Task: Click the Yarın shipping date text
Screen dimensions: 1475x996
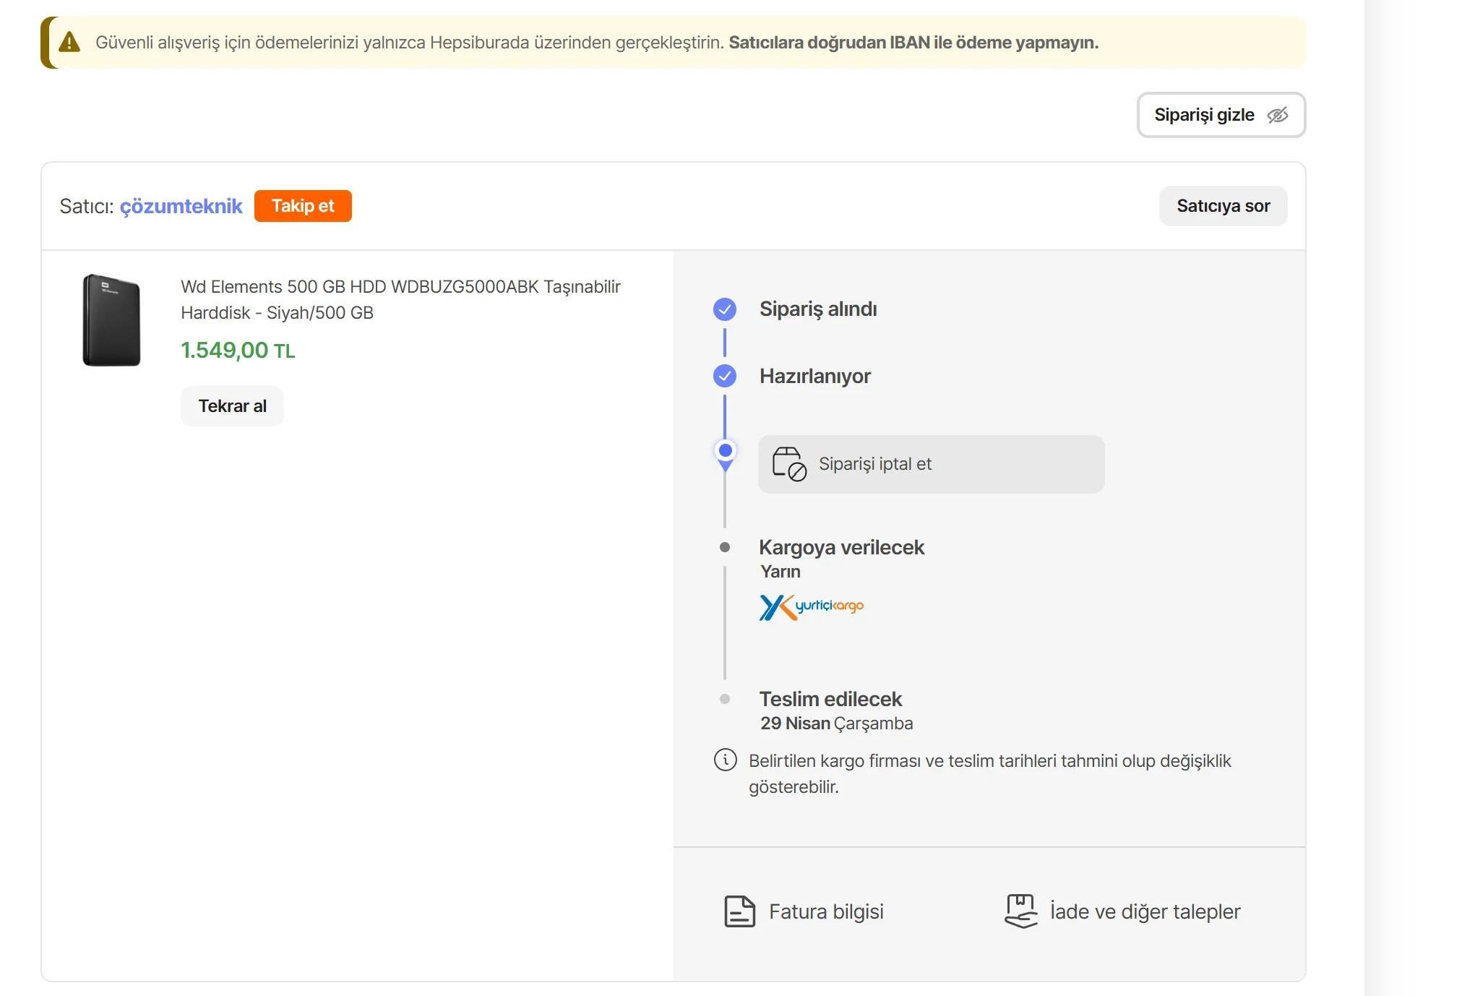Action: click(x=780, y=572)
